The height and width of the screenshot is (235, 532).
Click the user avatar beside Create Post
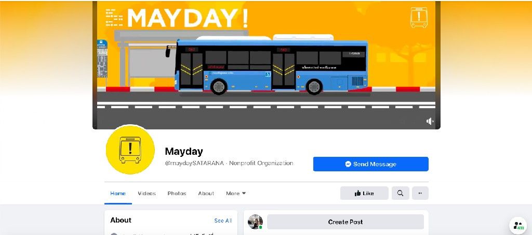[255, 222]
